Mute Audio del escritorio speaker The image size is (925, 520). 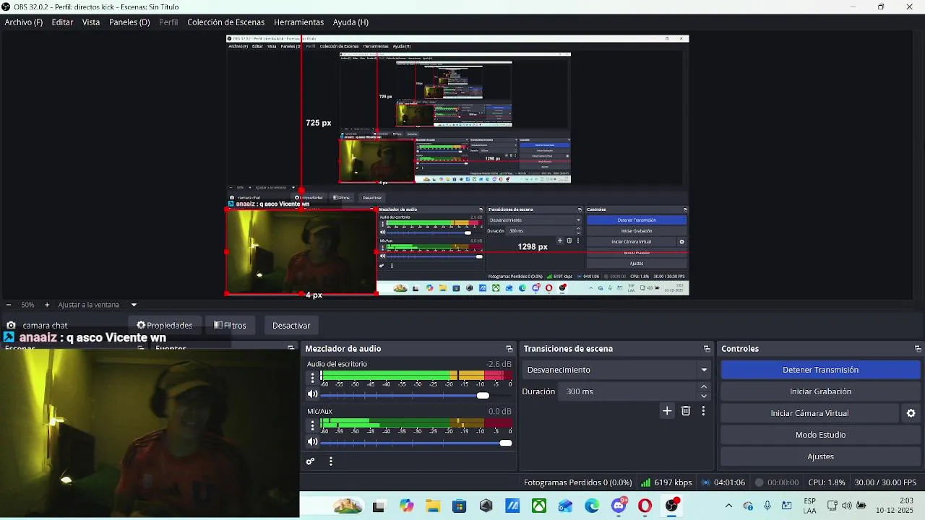tap(312, 394)
